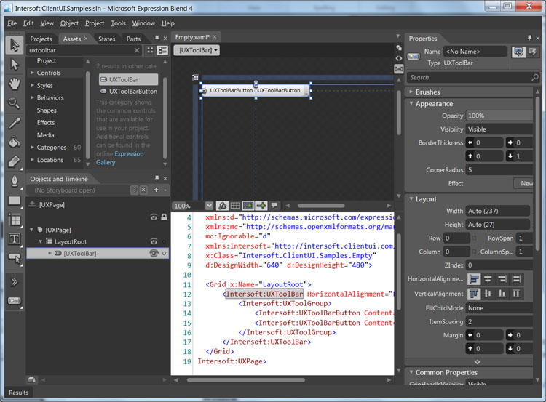
Task: Switch Assets panel to grid view
Action: point(150,50)
